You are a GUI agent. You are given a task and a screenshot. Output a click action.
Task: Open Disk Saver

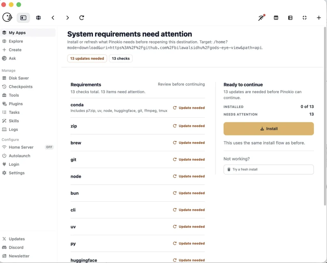pyautogui.click(x=28, y=78)
